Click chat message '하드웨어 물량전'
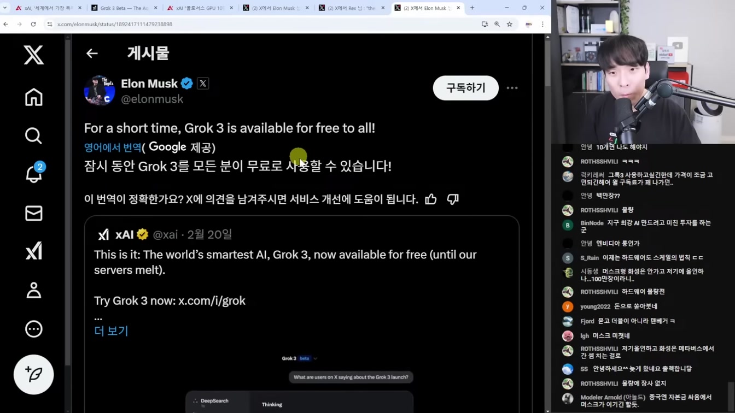Screen dimensions: 735x413 (x=643, y=292)
